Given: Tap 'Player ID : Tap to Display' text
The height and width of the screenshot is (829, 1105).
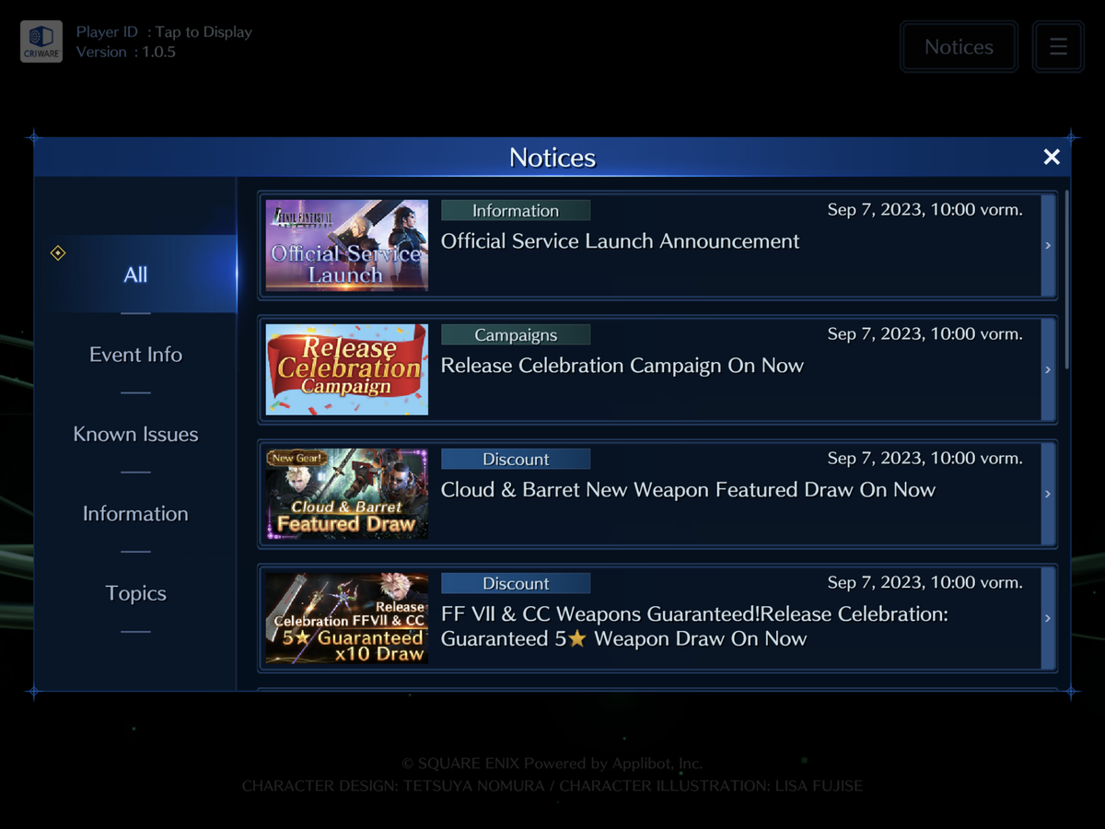Looking at the screenshot, I should coord(164,32).
